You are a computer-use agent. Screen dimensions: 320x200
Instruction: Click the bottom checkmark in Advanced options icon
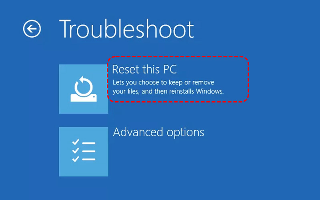76,159
